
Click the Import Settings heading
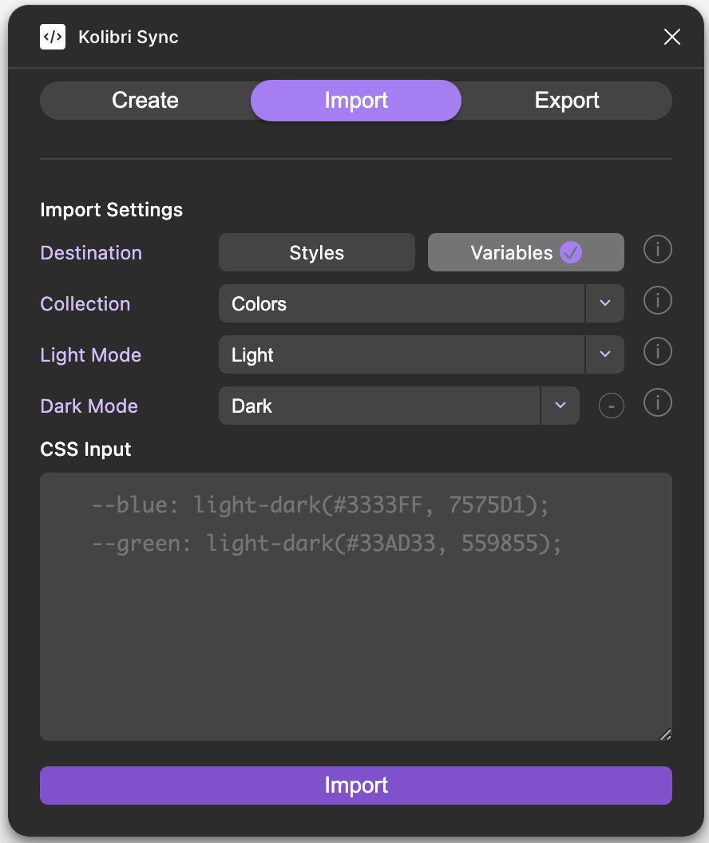click(x=111, y=210)
